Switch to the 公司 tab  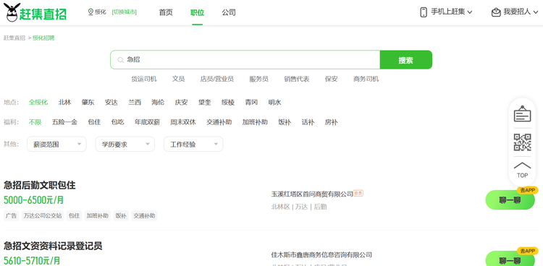coord(229,12)
